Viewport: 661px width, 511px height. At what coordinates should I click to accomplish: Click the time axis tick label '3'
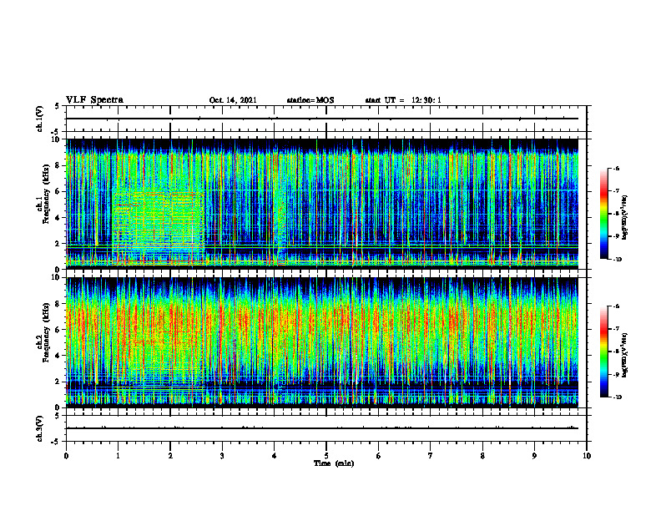click(222, 456)
